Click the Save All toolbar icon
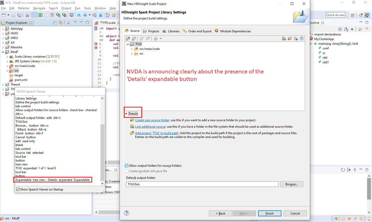Screen dimensions: 372x222 pos(20,15)
